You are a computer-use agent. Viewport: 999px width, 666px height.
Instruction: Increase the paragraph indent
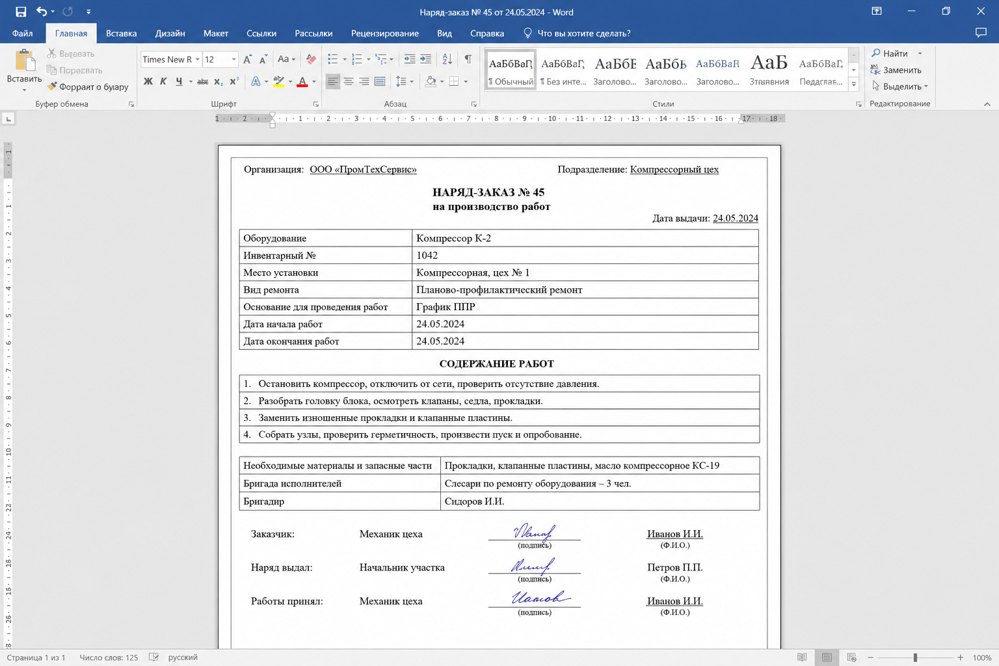[x=425, y=59]
